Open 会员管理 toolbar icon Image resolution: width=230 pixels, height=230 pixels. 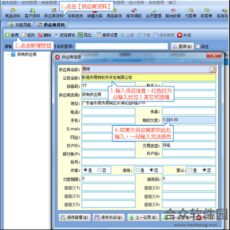click(153, 13)
